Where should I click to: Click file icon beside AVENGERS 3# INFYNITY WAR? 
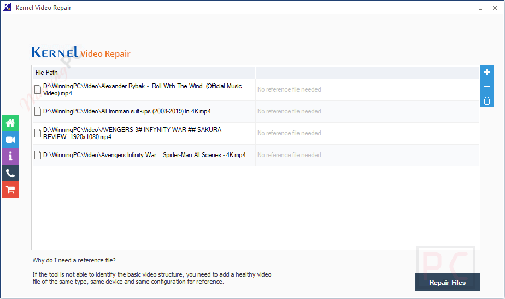(38, 133)
